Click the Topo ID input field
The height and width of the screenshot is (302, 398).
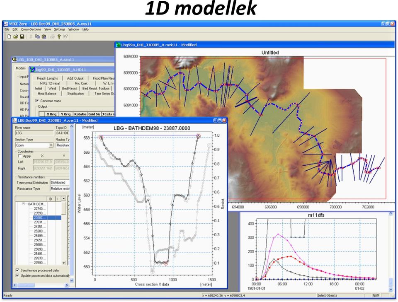(x=63, y=133)
